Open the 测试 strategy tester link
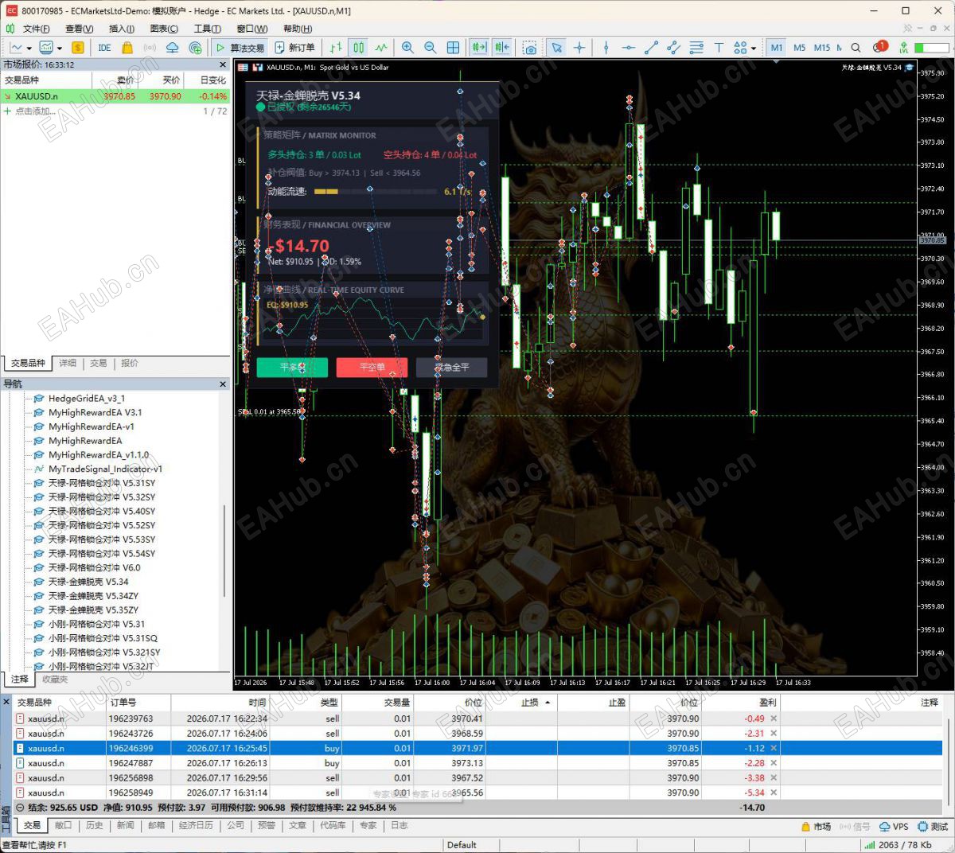The height and width of the screenshot is (853, 955). [934, 826]
